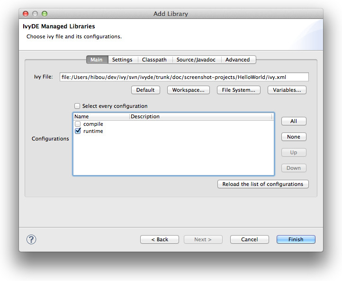This screenshot has height=281, width=342.
Task: Click the help question mark icon
Action: [32, 239]
